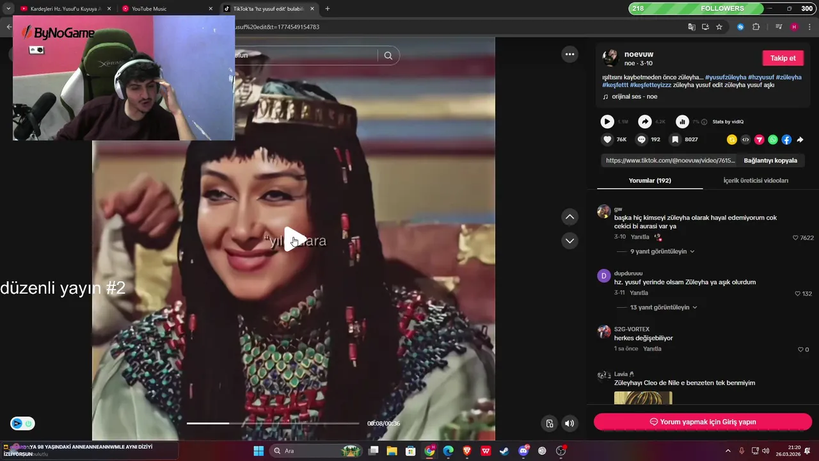819x461 pixels.
Task: Like gw's comment with 7622 likes
Action: (795, 238)
